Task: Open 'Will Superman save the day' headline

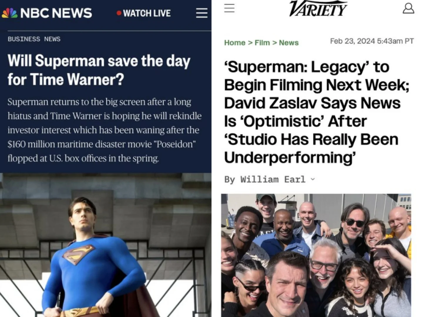Action: pyautogui.click(x=99, y=70)
